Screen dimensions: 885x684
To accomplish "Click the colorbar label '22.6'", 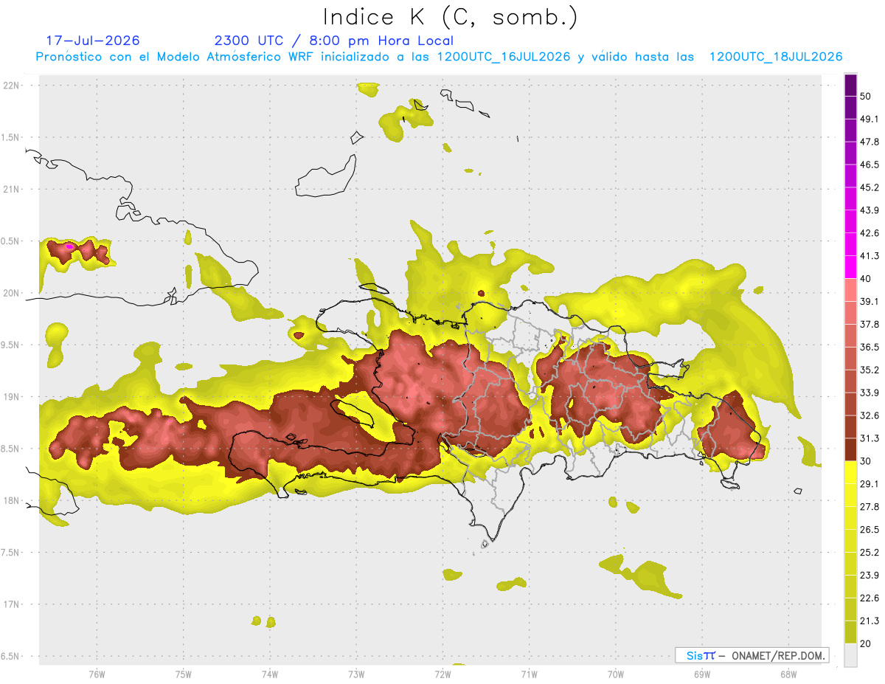I will (x=870, y=598).
